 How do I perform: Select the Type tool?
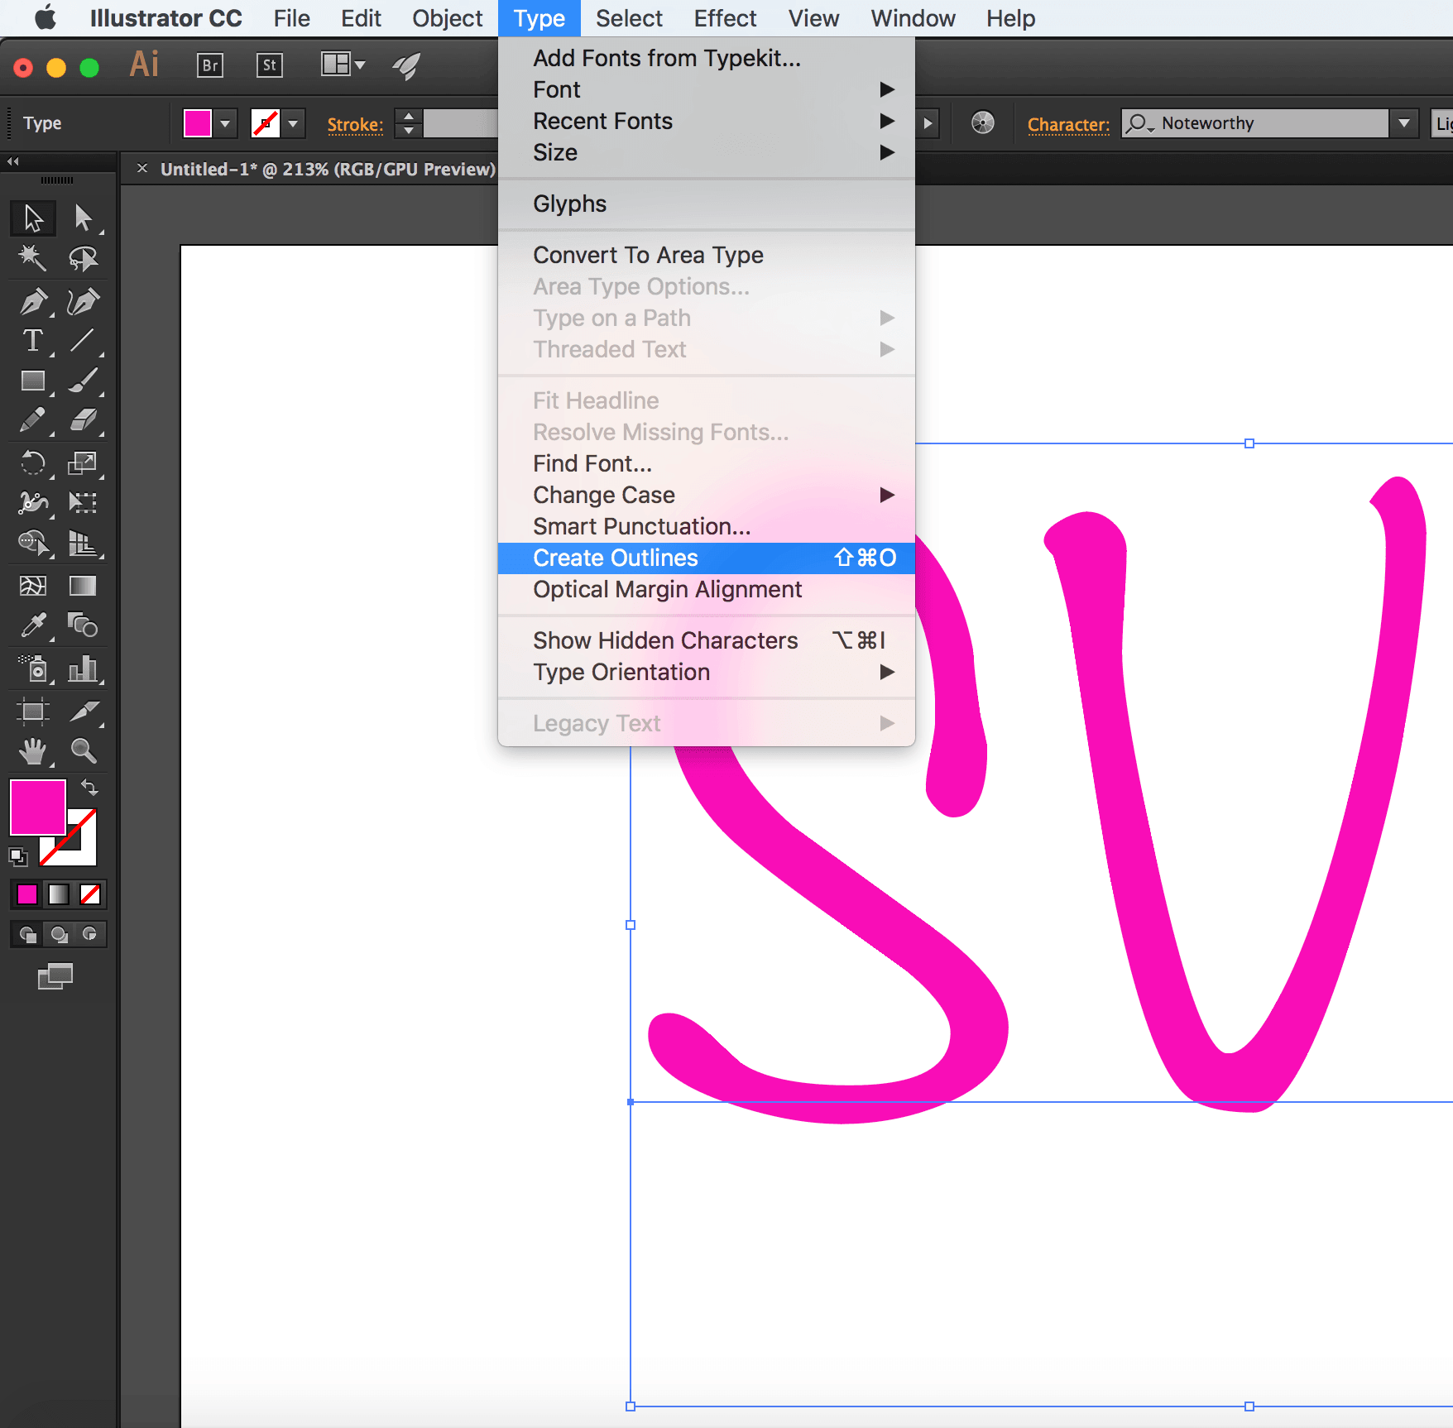point(33,341)
